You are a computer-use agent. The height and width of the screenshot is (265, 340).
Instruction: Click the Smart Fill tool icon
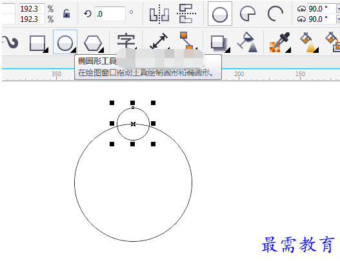[334, 42]
